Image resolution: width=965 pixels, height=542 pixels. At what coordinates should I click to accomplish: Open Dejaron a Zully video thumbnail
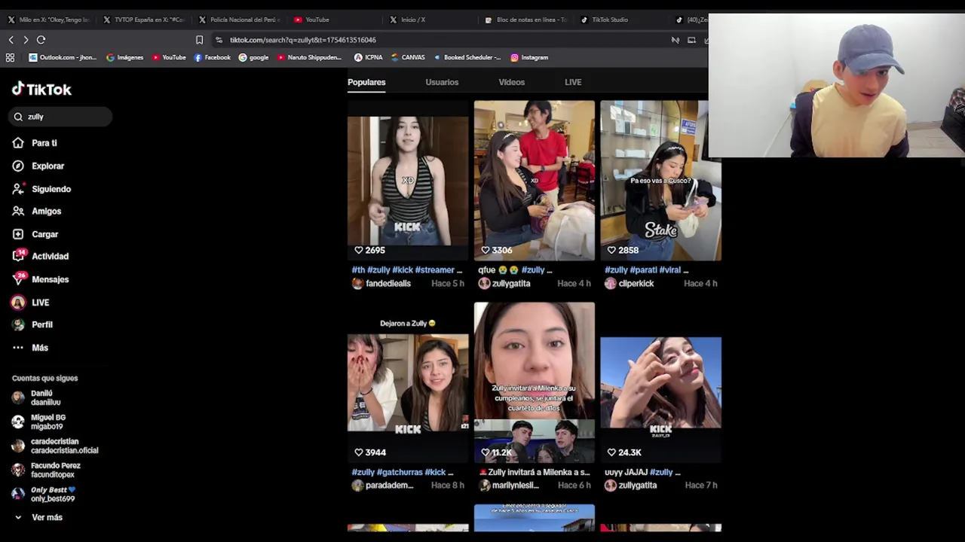[408, 382]
